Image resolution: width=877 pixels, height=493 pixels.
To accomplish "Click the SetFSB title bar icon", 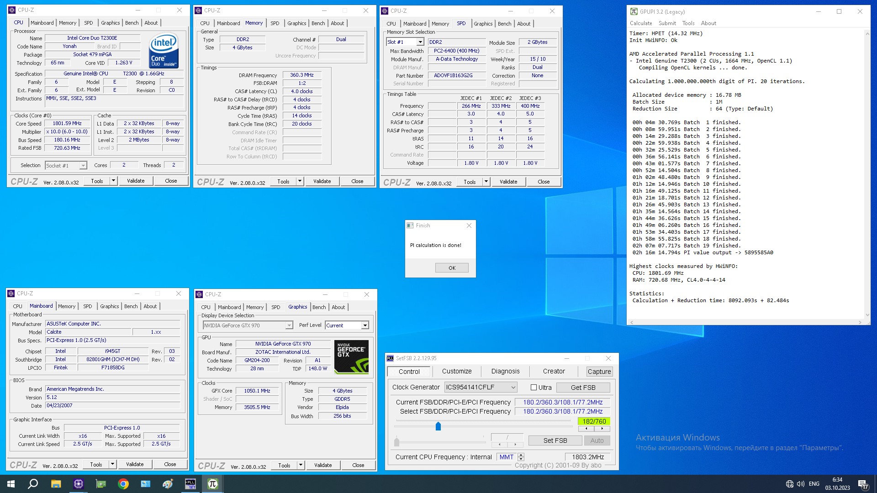I will click(x=390, y=358).
